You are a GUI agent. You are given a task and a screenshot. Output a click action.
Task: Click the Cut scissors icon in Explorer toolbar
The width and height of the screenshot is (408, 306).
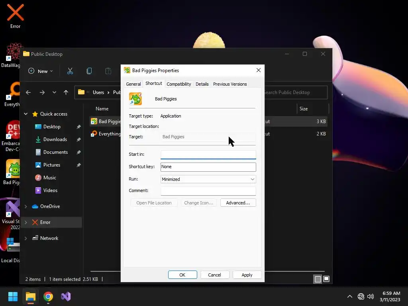(70, 71)
